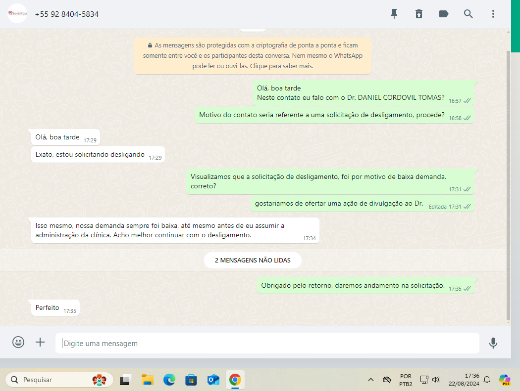520x391 pixels.
Task: Open the emoji picker smiley icon
Action: [x=18, y=342]
